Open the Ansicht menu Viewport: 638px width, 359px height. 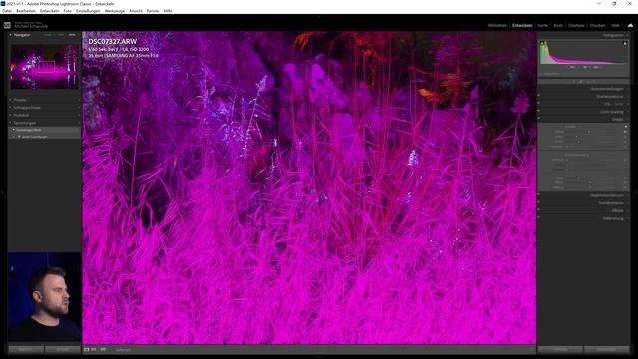[x=136, y=11]
